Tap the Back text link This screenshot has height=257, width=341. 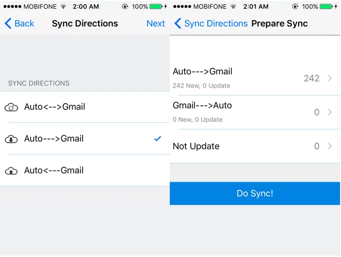click(24, 24)
